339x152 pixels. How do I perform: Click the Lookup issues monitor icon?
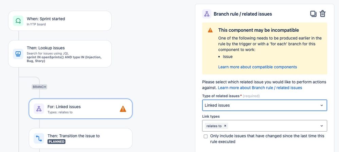[18, 54]
